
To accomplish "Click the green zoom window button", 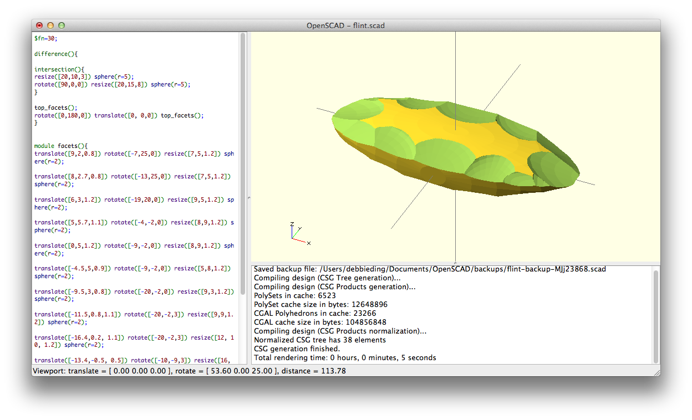I will (x=62, y=25).
